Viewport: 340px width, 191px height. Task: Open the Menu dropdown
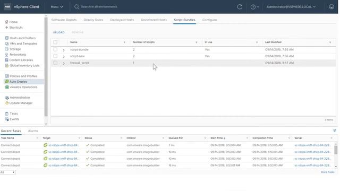(x=57, y=7)
